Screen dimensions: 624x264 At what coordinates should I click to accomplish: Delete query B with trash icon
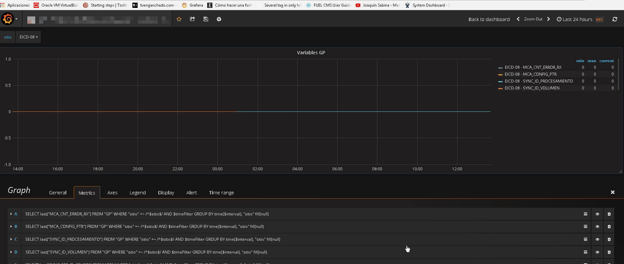[609, 227]
